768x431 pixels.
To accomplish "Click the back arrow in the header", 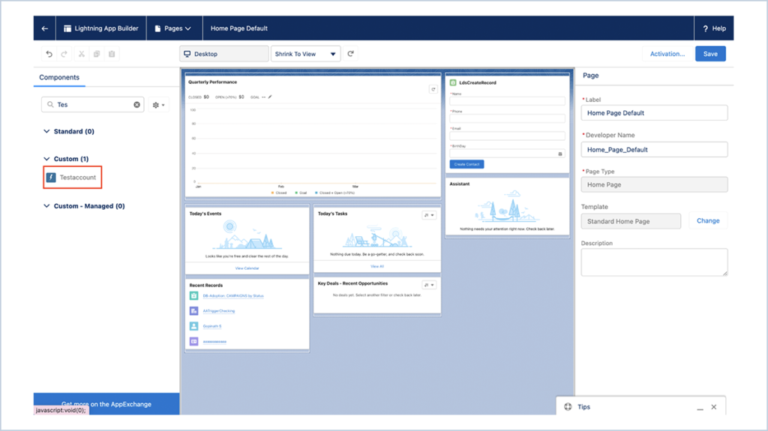I will [44, 28].
